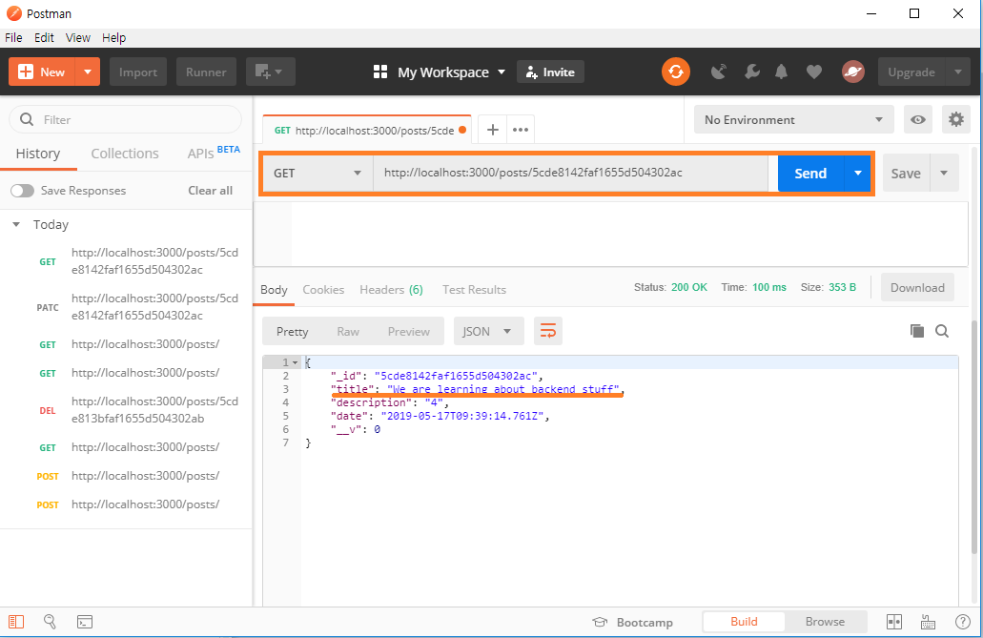The image size is (983, 638).
Task: Open Save button dropdown arrow
Action: coord(944,174)
